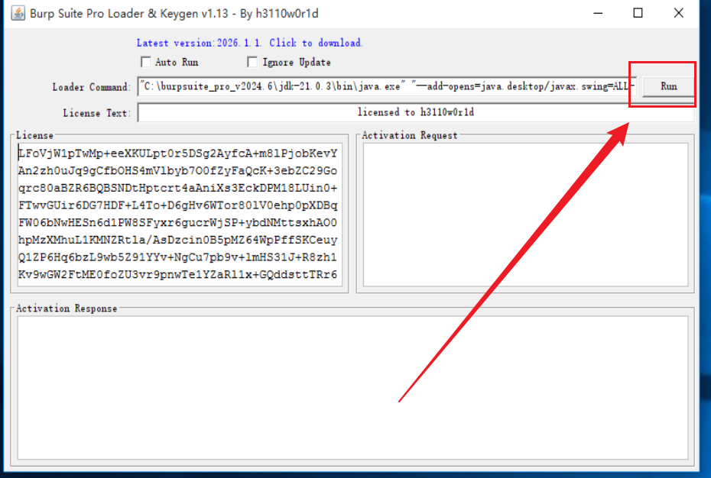
Task: Click the Java app icon in title bar
Action: tap(18, 13)
